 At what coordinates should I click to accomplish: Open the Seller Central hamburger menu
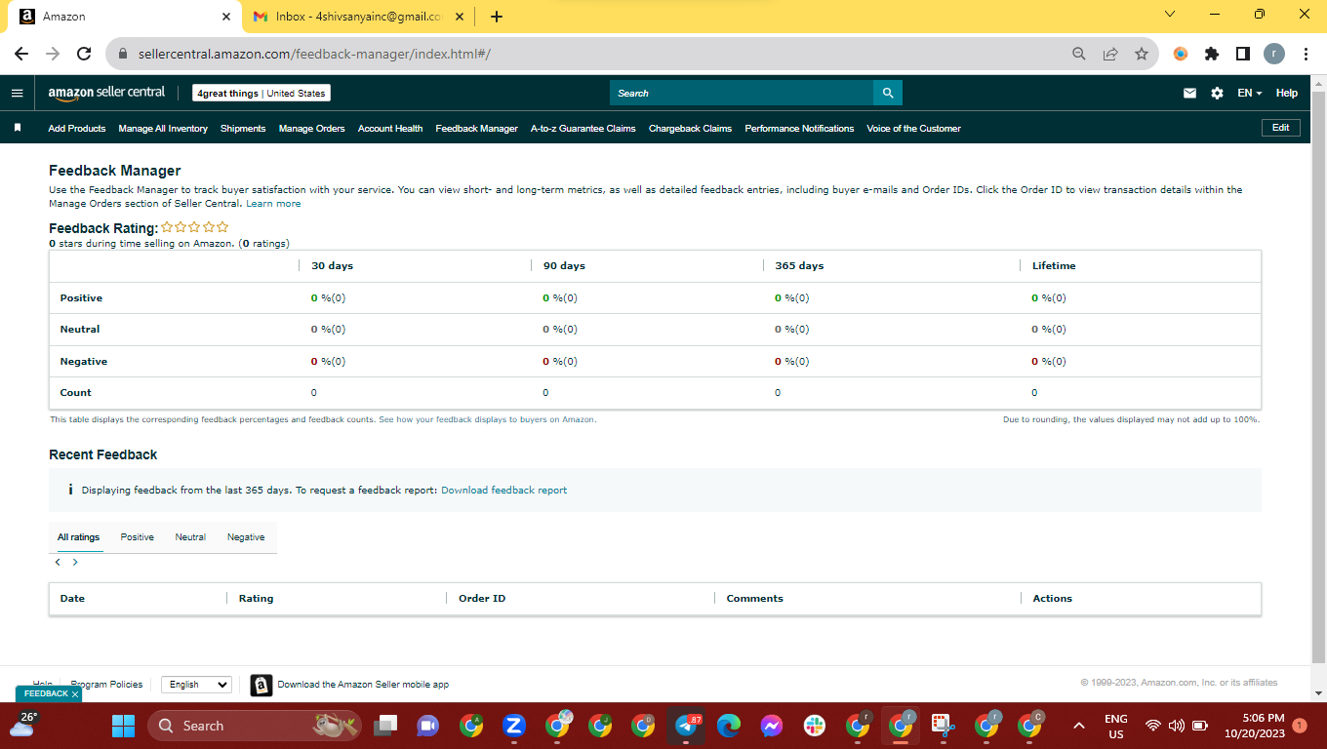pyautogui.click(x=17, y=93)
